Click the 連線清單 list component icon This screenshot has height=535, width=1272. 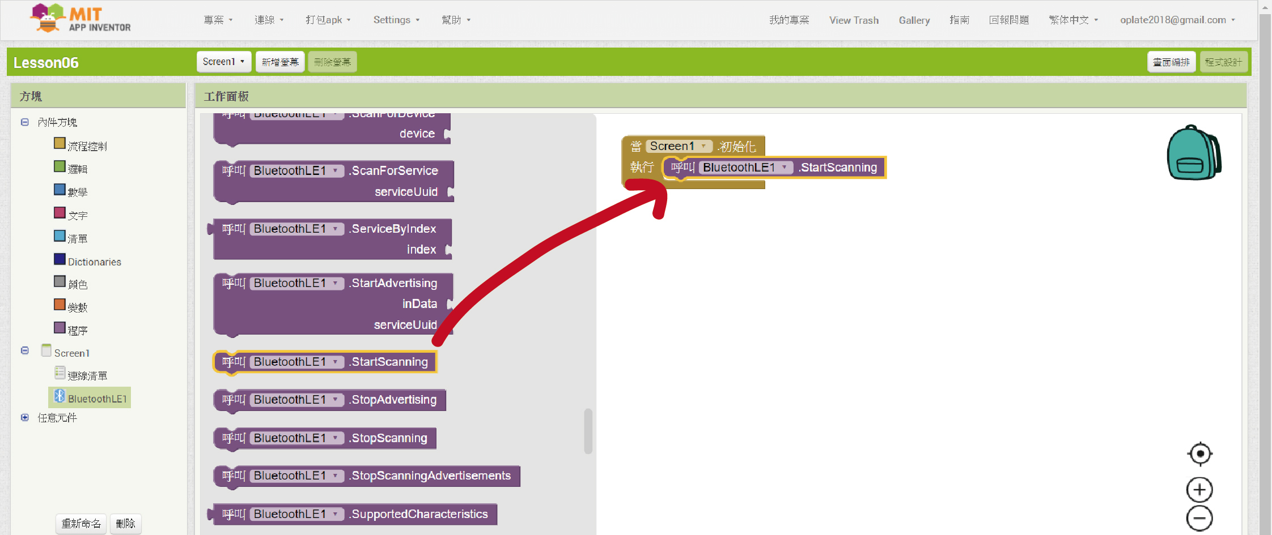(60, 373)
